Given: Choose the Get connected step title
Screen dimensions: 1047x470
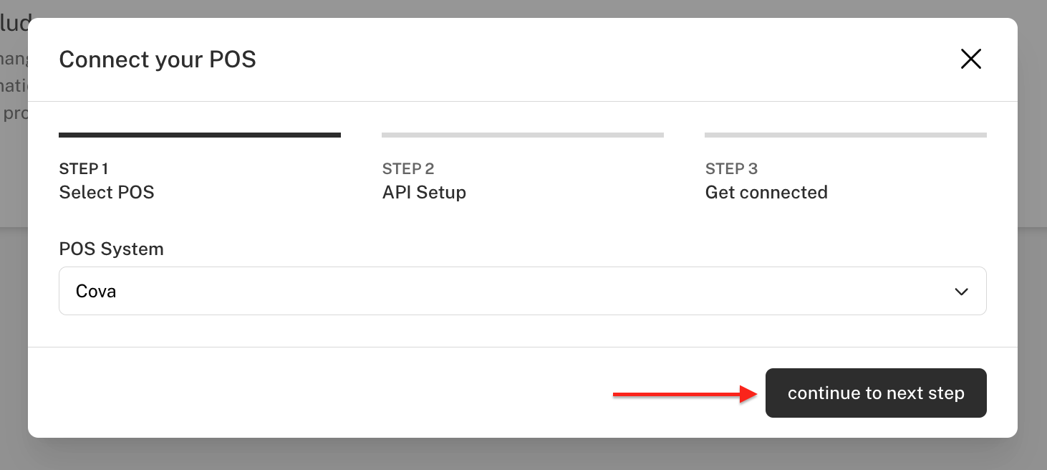Looking at the screenshot, I should coord(766,192).
